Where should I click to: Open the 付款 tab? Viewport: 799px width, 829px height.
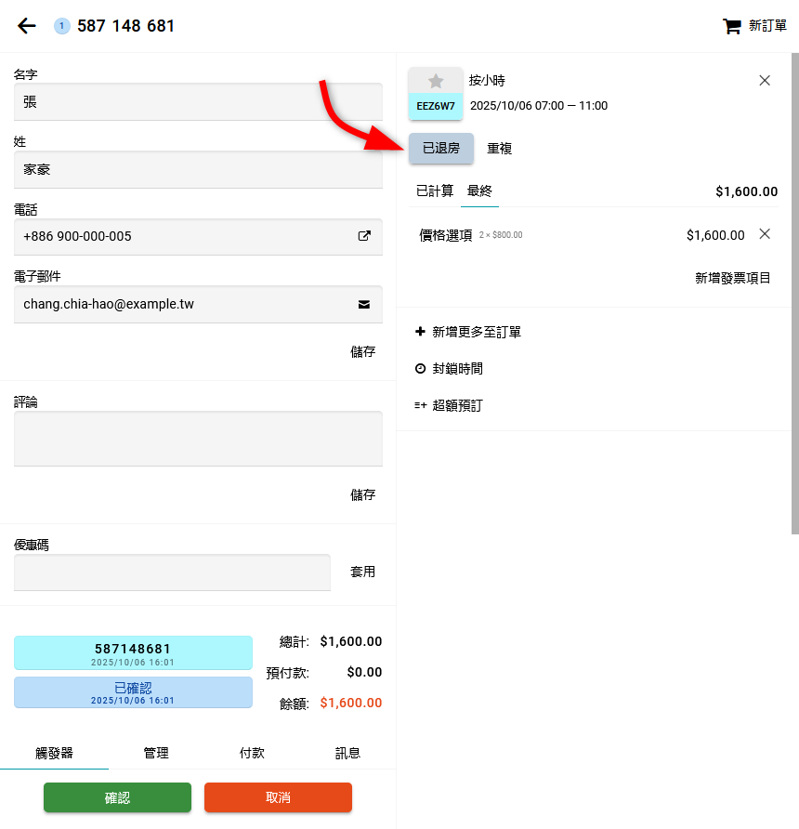click(x=252, y=753)
